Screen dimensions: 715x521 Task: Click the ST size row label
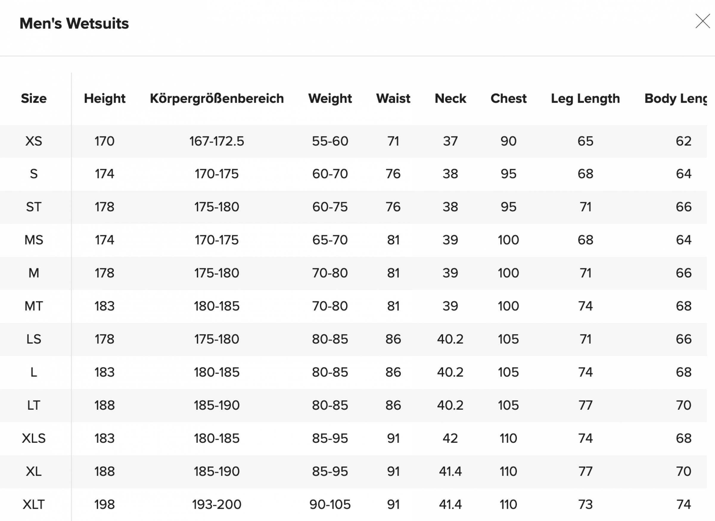pyautogui.click(x=34, y=207)
